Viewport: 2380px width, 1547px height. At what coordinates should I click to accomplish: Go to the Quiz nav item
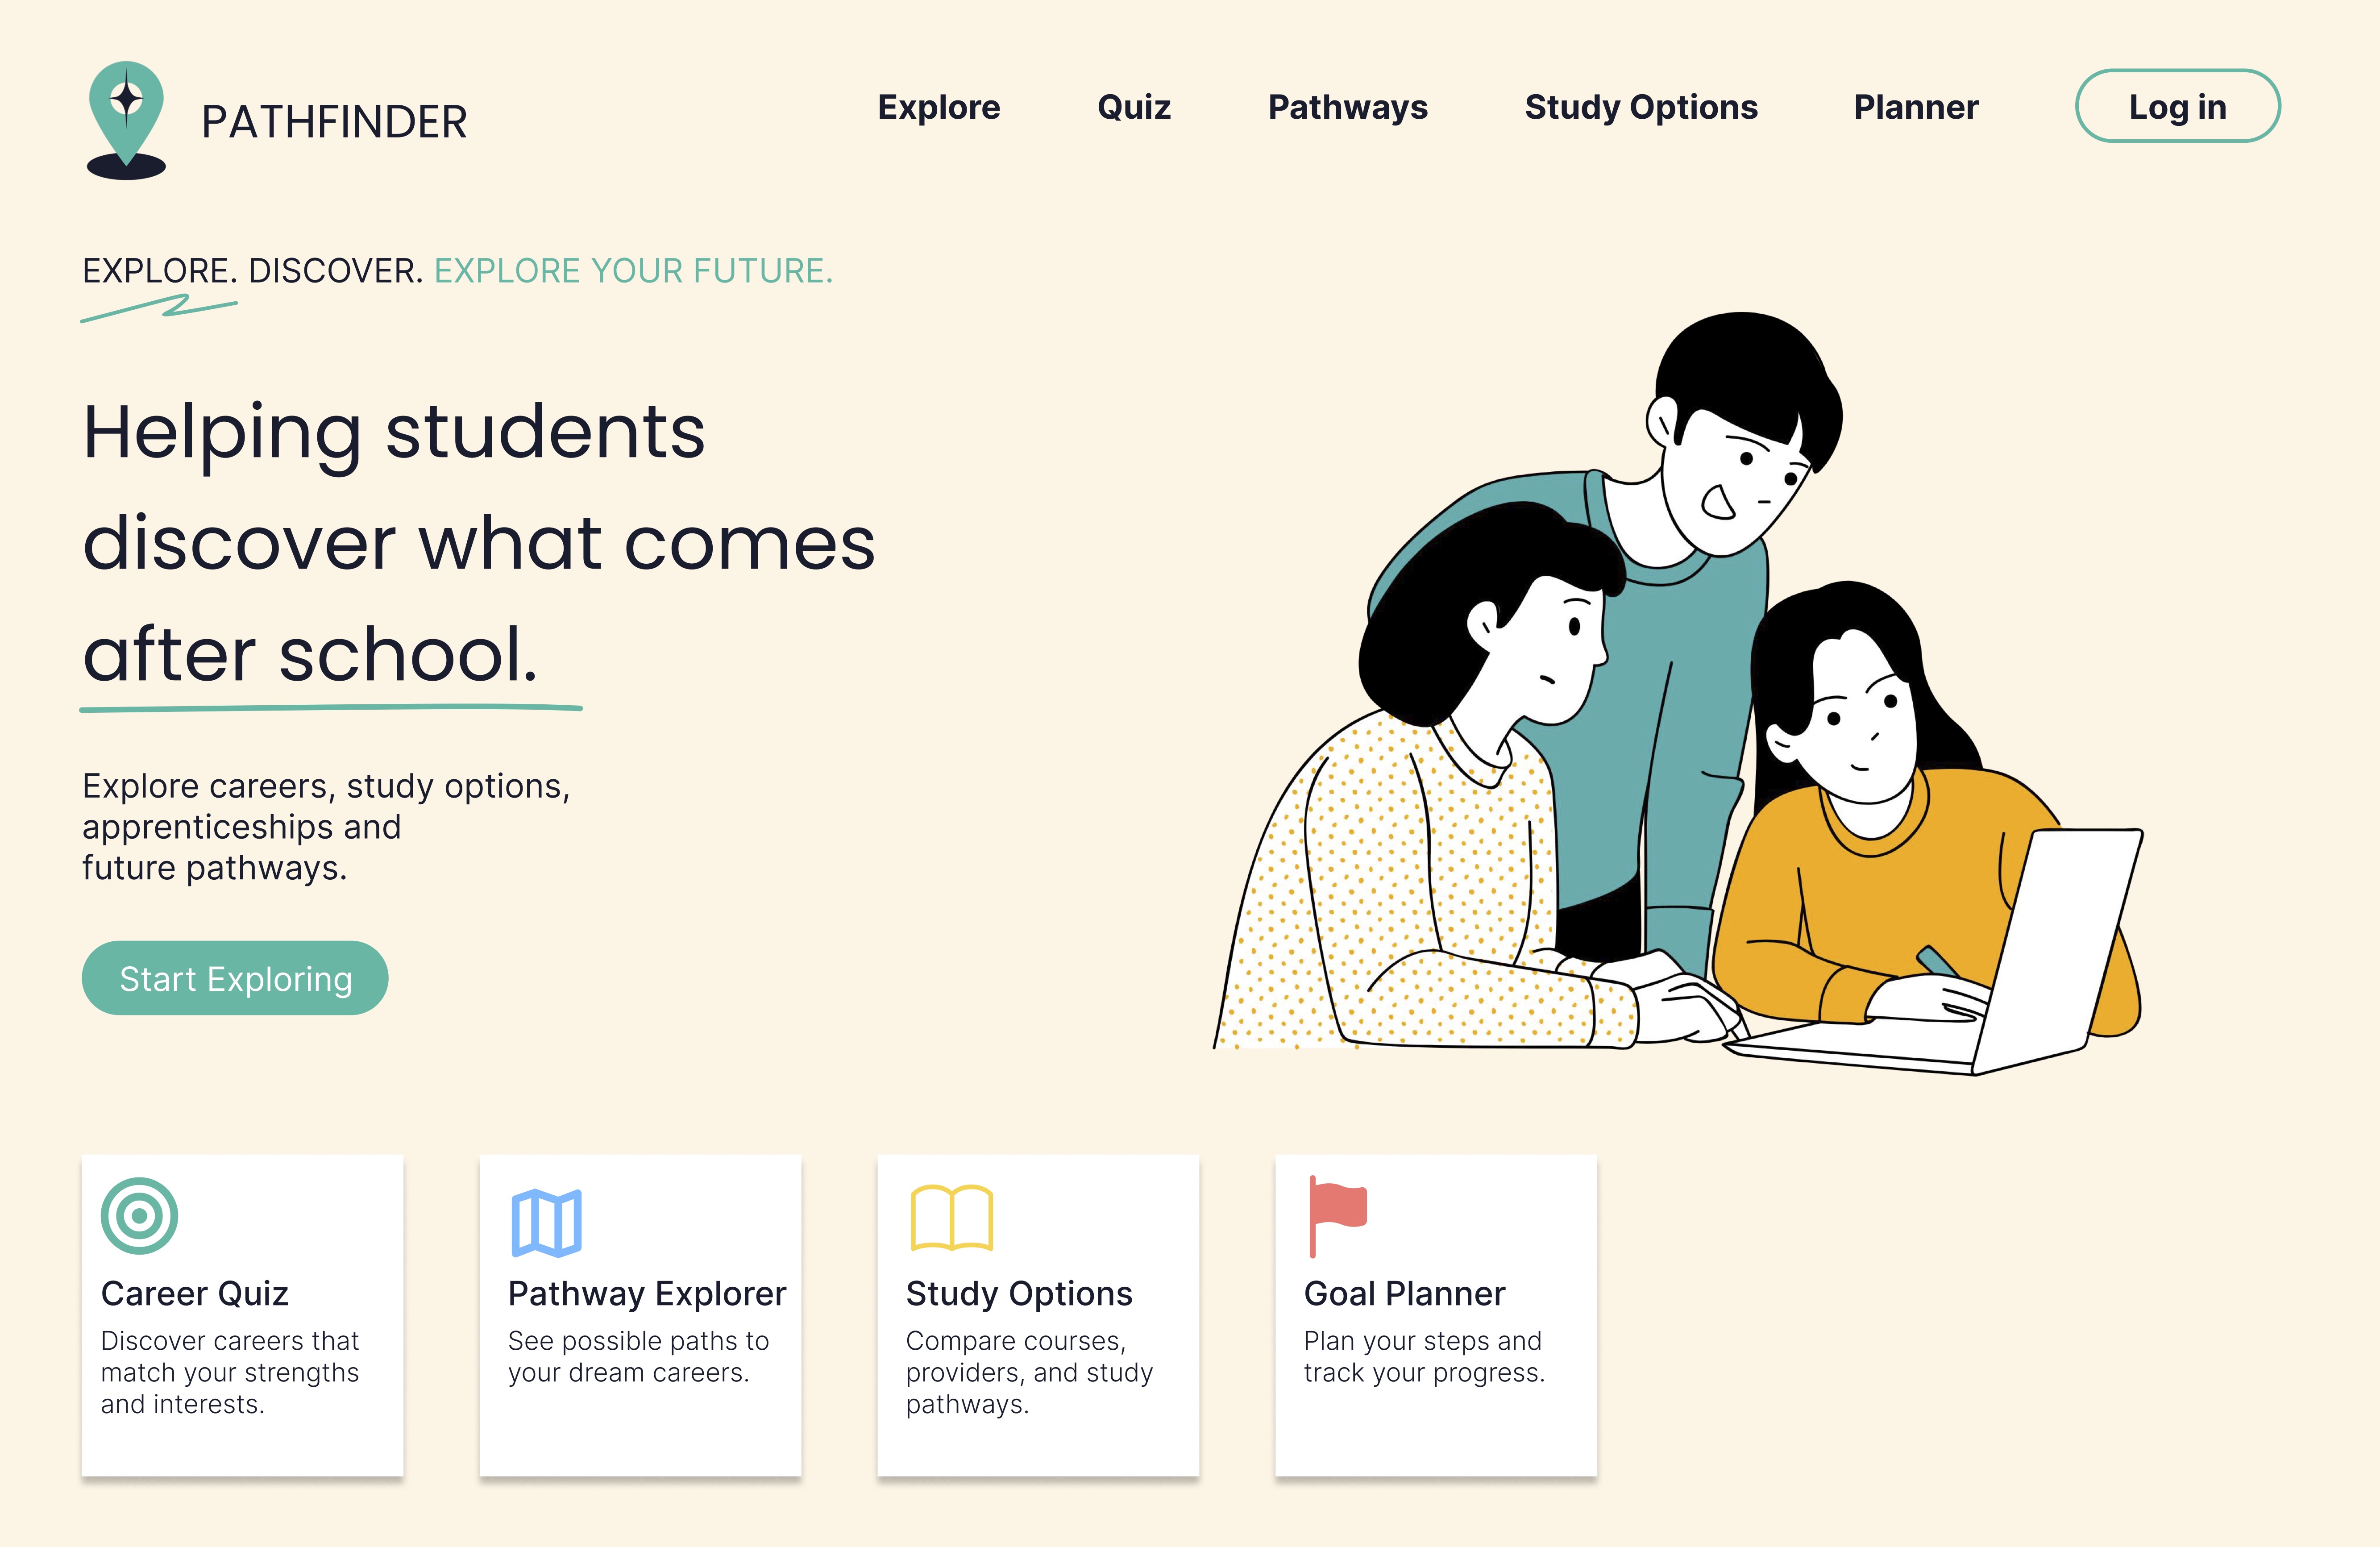coord(1134,107)
